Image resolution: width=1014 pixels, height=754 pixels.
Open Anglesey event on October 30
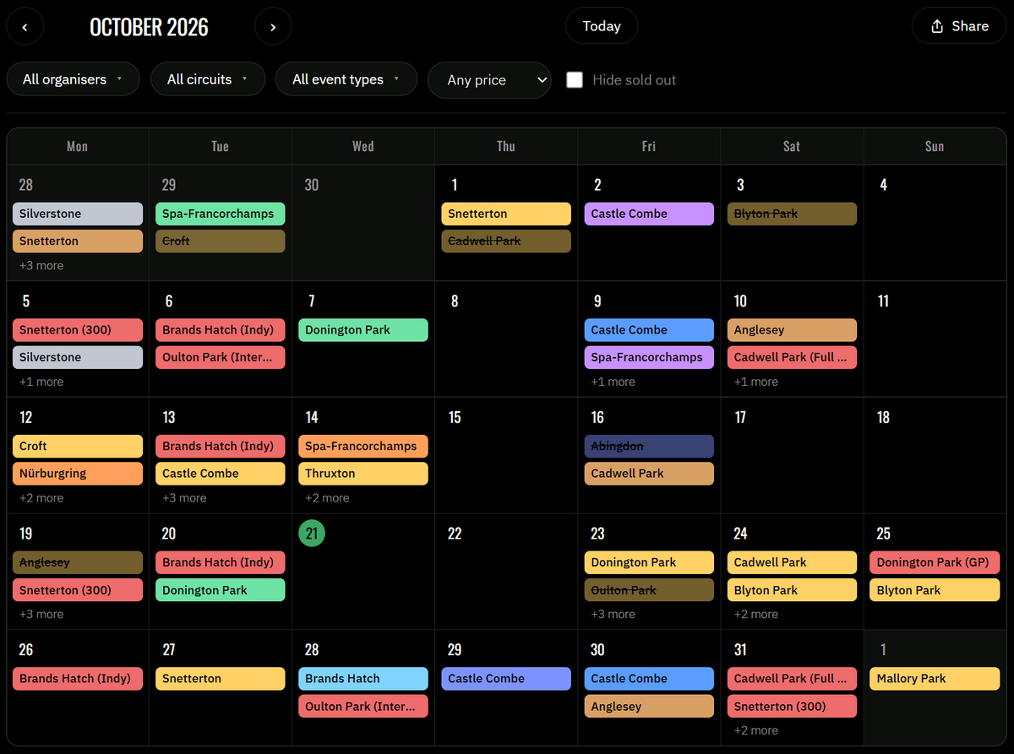[x=649, y=706]
